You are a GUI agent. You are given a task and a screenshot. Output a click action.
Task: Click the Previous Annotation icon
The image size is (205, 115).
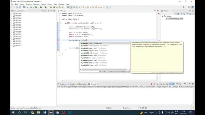click(88, 7)
